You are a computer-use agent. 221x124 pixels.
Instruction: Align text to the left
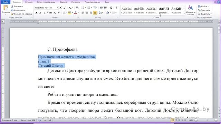pos(83,13)
